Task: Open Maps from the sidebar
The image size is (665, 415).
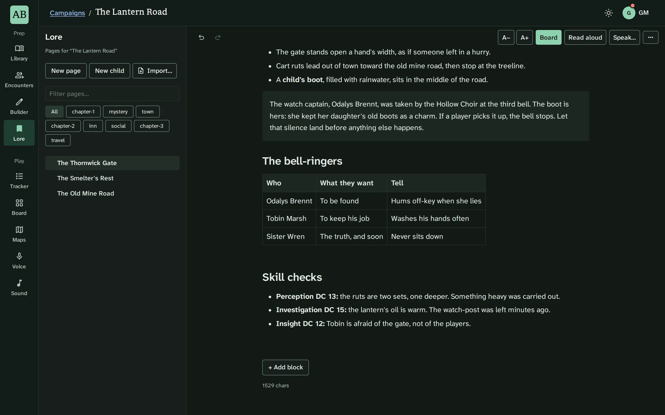Action: [x=19, y=234]
